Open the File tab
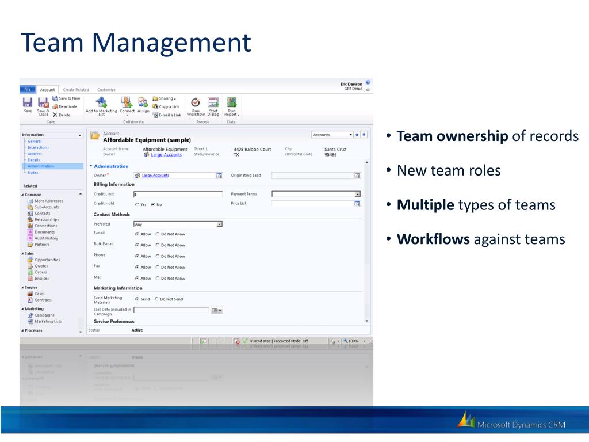This screenshot has width=589, height=442. pos(28,89)
